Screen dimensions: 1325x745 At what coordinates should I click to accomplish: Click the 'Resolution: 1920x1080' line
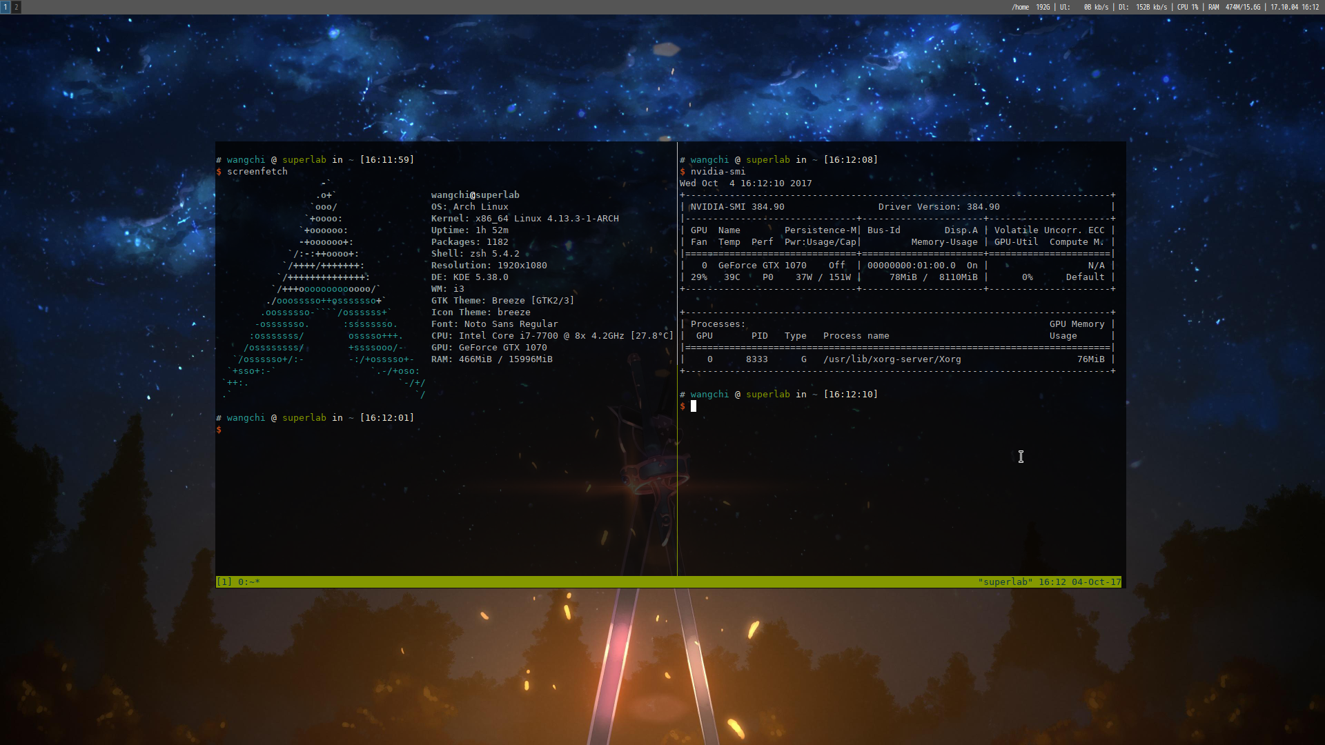489,266
